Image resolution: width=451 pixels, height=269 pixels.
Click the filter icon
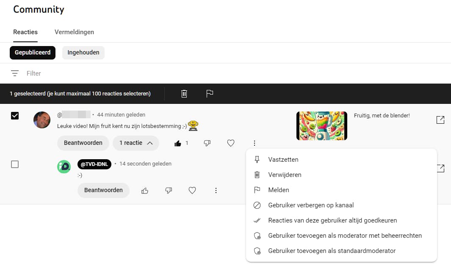(x=15, y=73)
